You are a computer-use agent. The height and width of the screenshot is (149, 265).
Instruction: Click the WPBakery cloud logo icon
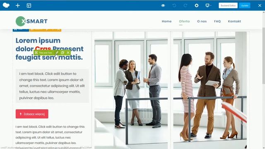[x=6, y=5]
